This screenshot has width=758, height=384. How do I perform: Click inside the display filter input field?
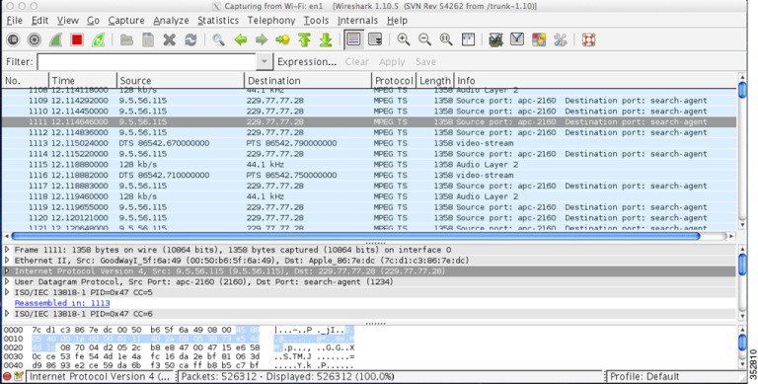point(147,62)
